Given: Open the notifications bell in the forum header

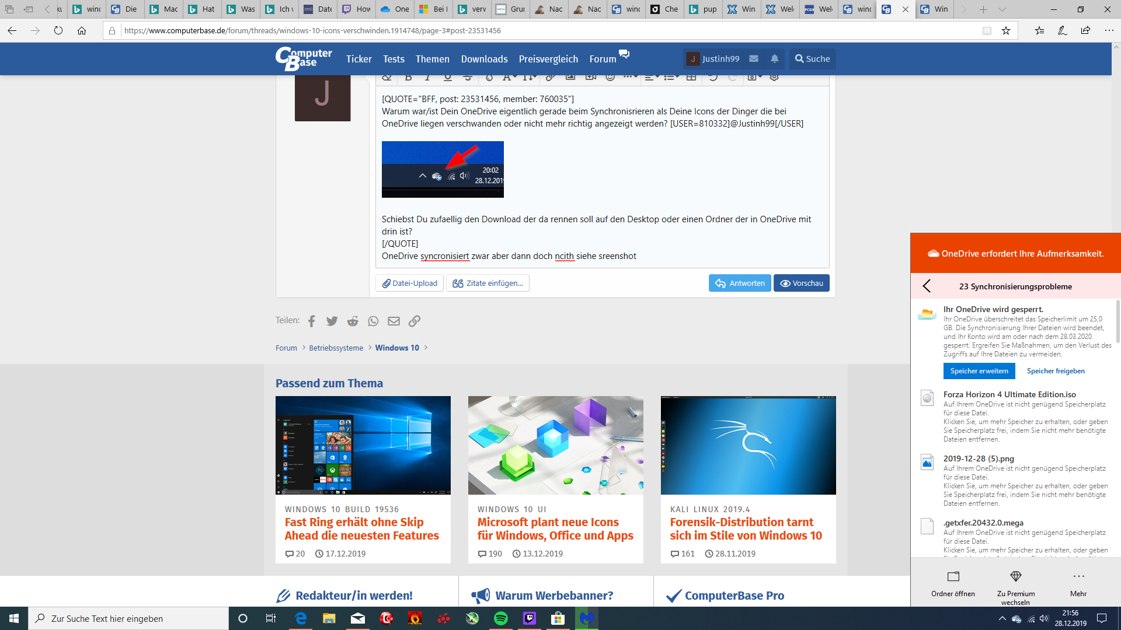Looking at the screenshot, I should coord(774,59).
